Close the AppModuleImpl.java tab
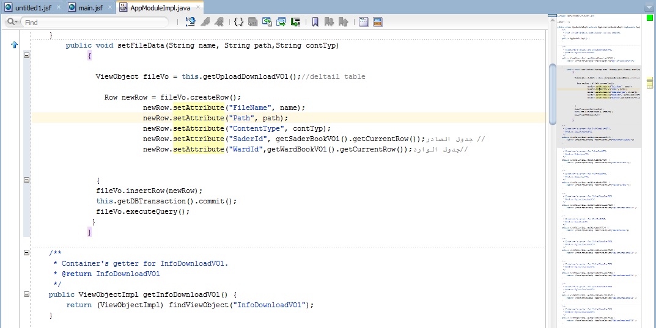Viewport: 656px width, 328px height. [199, 7]
